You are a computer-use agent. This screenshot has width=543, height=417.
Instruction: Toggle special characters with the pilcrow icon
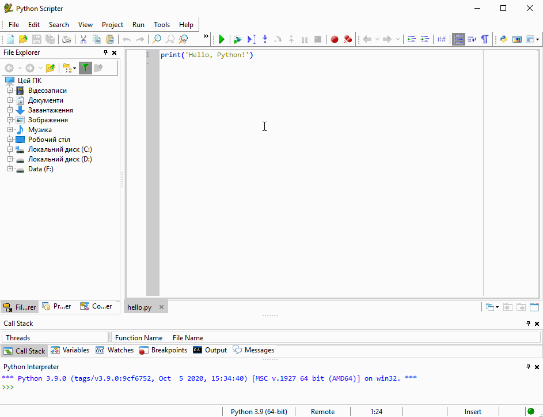pos(485,39)
